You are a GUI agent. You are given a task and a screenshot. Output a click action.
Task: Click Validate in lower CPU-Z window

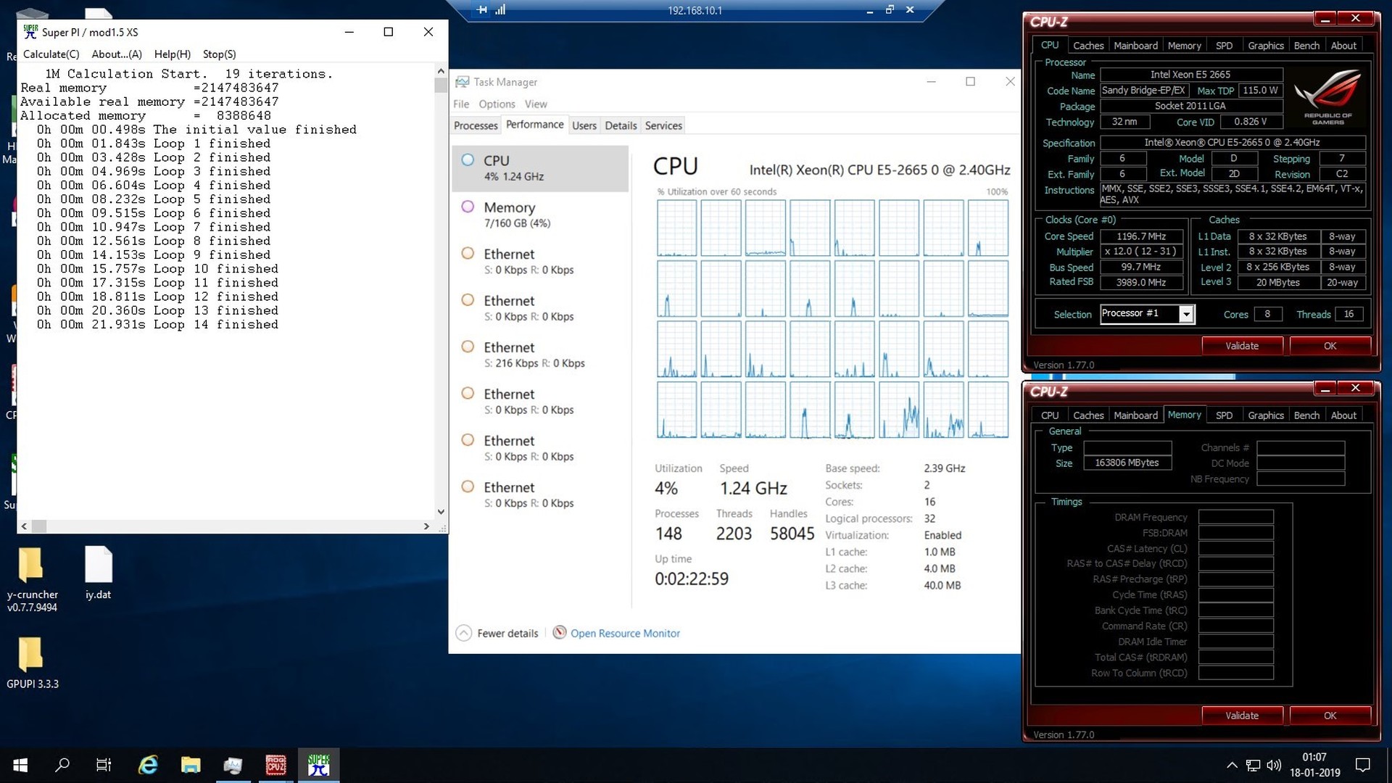click(1242, 716)
